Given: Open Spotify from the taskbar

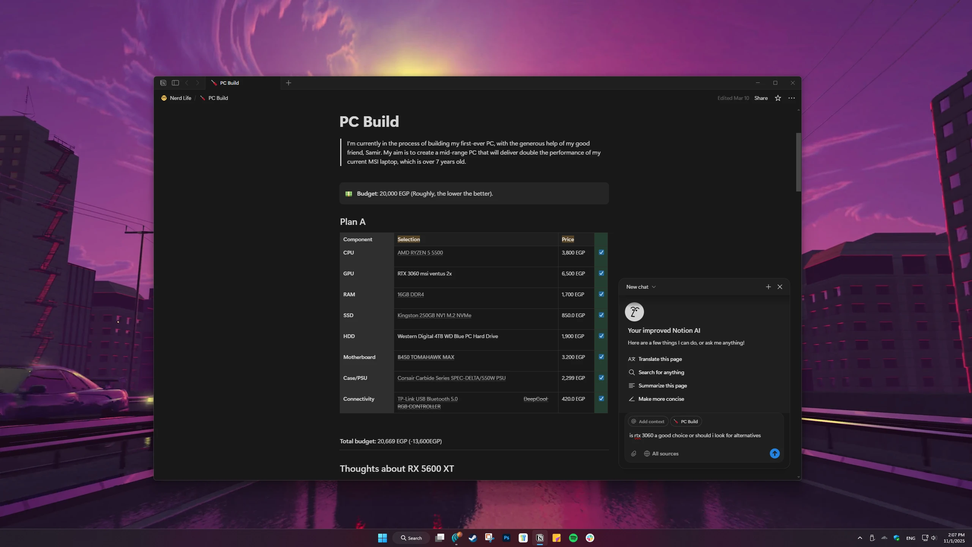Looking at the screenshot, I should tap(573, 538).
